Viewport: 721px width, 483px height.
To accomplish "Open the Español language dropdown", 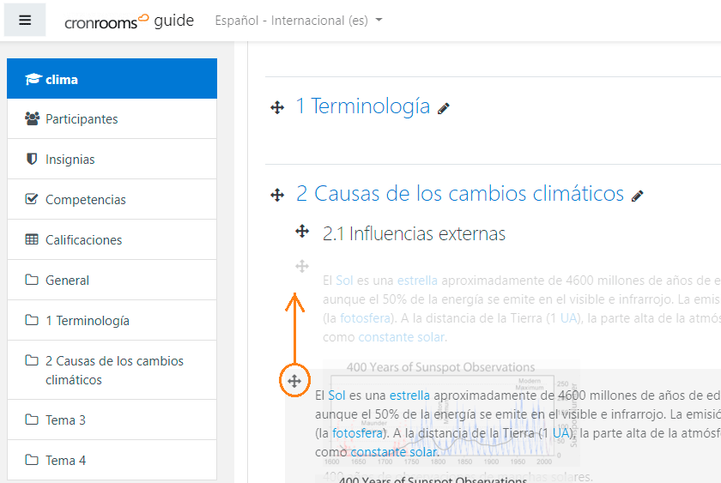I will coord(299,21).
